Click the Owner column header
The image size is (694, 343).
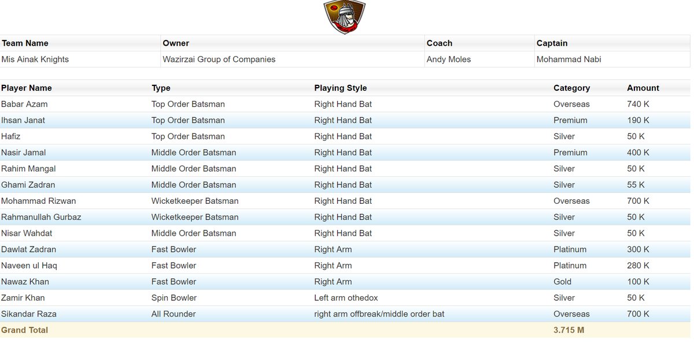pyautogui.click(x=175, y=43)
